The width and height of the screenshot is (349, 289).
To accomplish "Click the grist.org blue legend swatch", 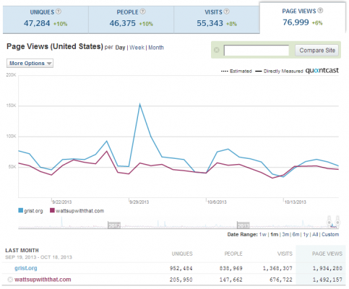I will (21, 210).
